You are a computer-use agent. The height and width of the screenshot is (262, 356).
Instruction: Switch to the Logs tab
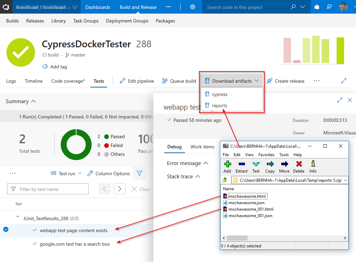pyautogui.click(x=11, y=81)
